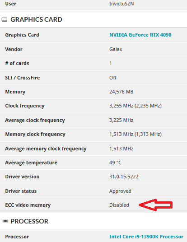Click the GRAPHICS CARD section heading

tap(36, 19)
